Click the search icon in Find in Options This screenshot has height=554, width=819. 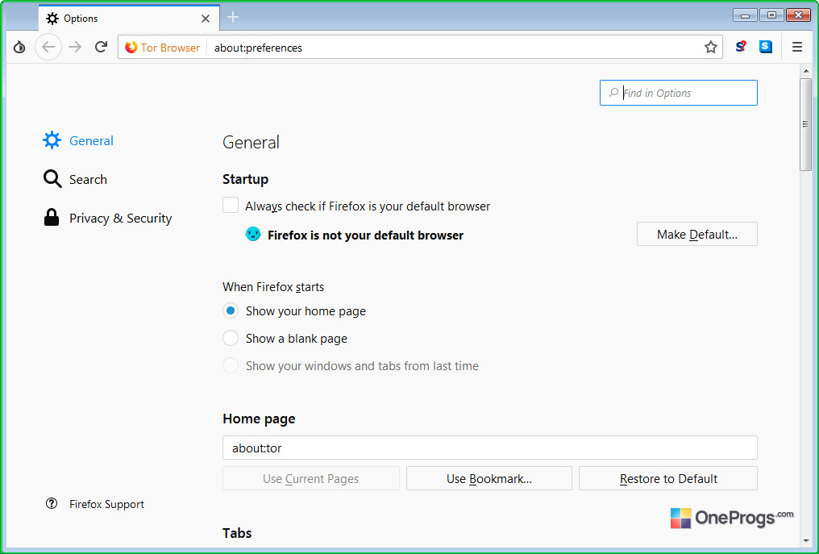pyautogui.click(x=613, y=93)
